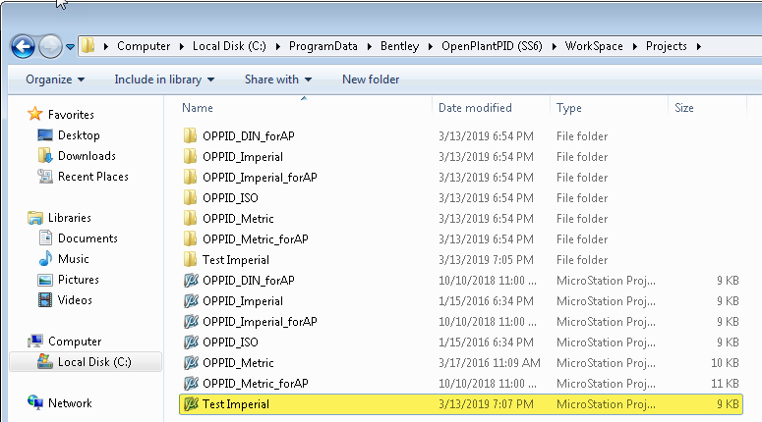Open the Share with menu
Viewport: 762px width, 422px height.
coord(278,79)
